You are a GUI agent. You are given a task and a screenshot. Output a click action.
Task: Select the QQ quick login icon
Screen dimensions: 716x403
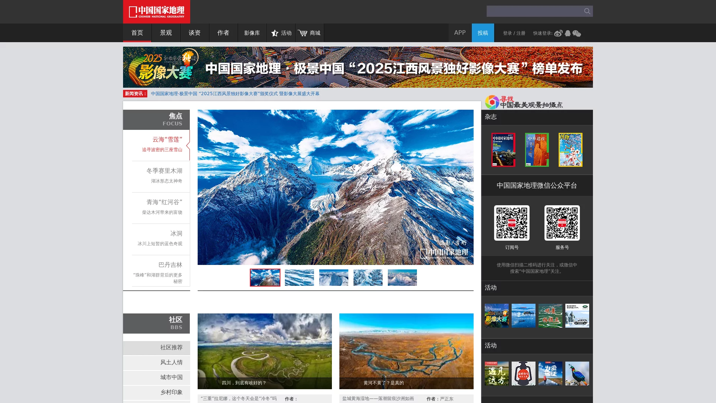click(x=567, y=33)
